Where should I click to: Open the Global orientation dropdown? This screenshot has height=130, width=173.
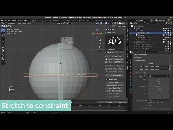coord(58,24)
